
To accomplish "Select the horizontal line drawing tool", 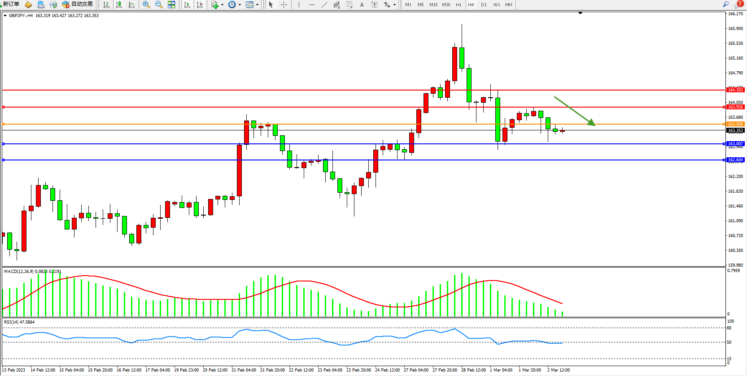I will 311,4.
